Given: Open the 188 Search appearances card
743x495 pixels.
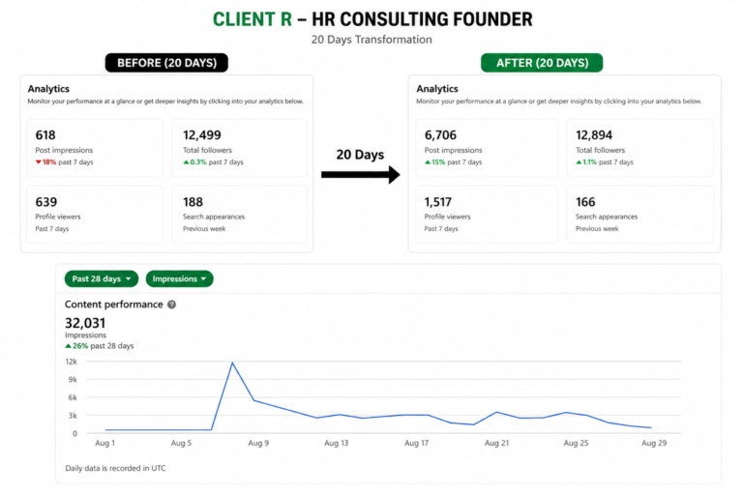Looking at the screenshot, I should point(240,215).
